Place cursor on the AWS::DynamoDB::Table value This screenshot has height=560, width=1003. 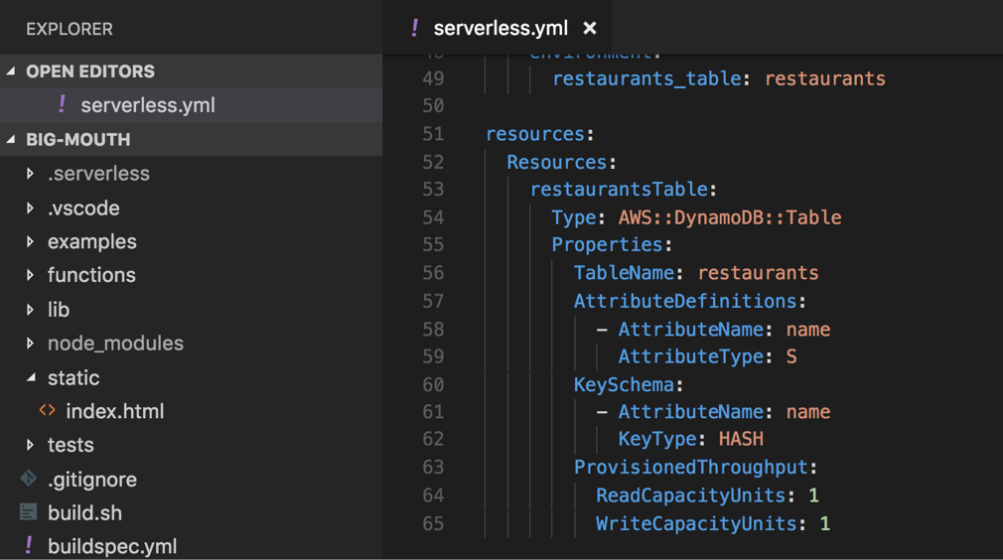click(729, 217)
